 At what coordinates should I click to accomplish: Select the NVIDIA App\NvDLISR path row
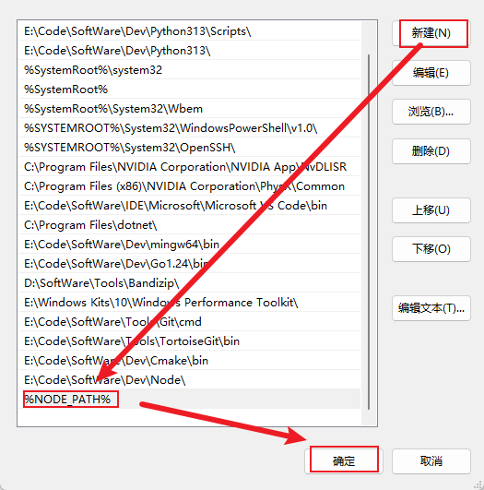190,167
